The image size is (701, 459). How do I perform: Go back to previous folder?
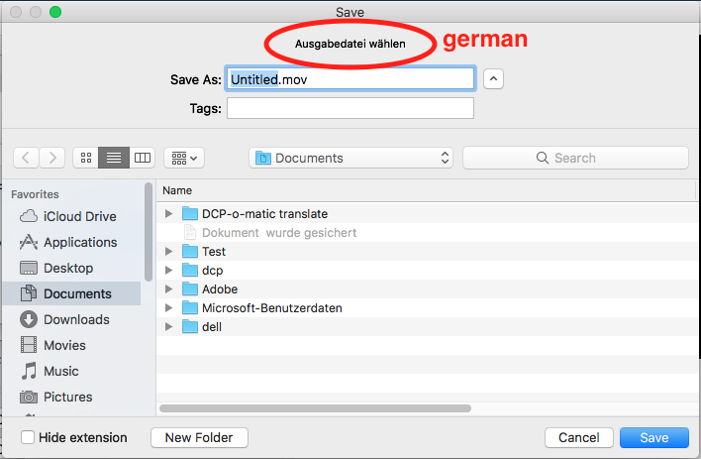(x=26, y=158)
